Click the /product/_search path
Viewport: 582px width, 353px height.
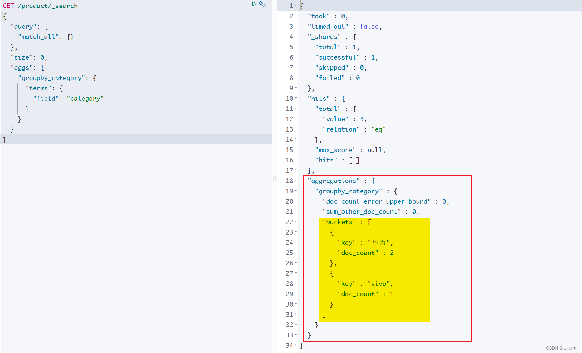[x=48, y=6]
